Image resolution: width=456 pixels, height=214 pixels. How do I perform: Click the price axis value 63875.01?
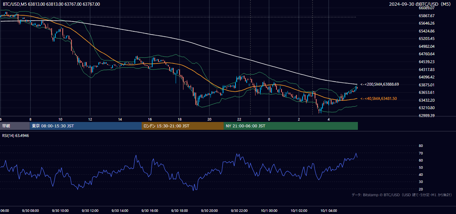coord(426,85)
